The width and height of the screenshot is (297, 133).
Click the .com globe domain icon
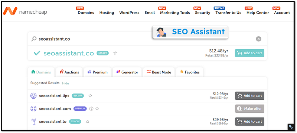[33, 109]
